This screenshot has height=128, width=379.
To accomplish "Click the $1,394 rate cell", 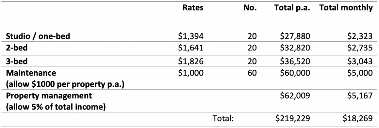I will (191, 36).
